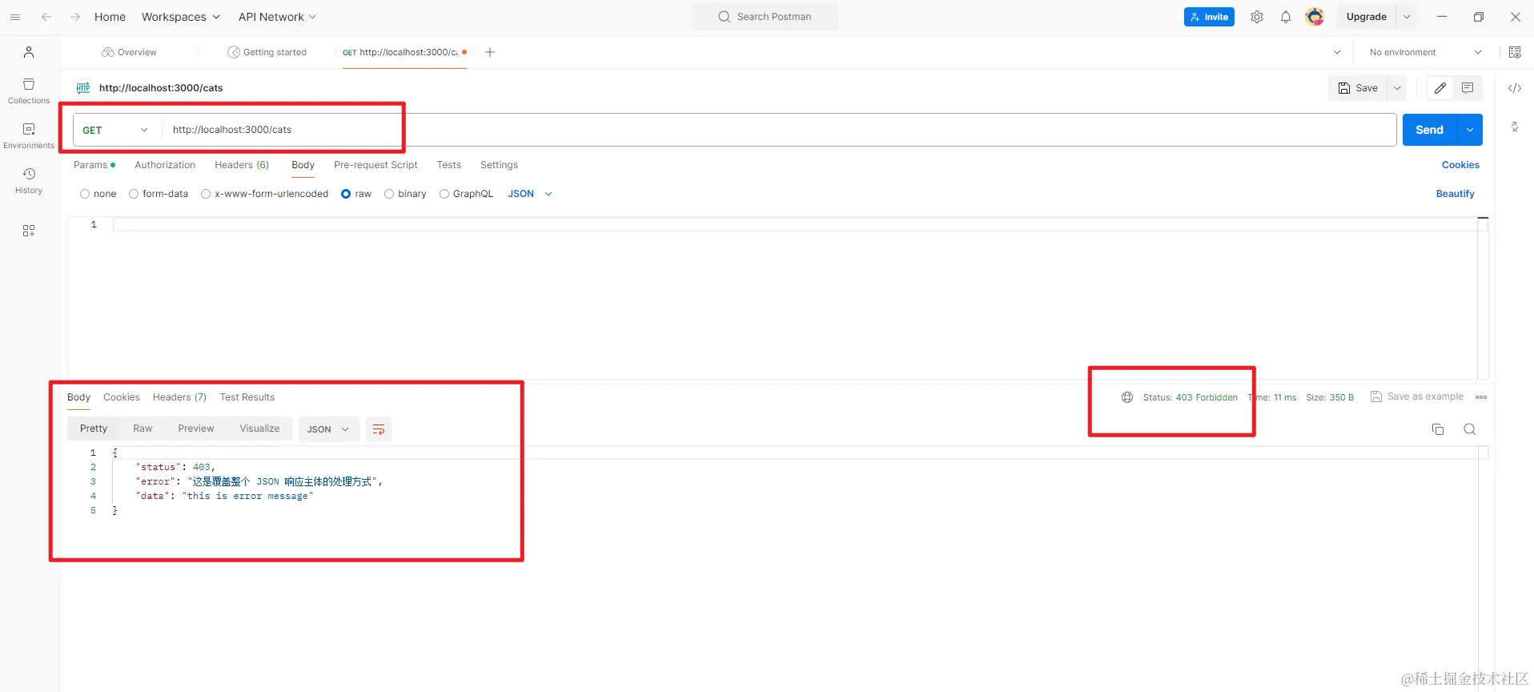Open the configure sidebar grid icon

click(x=29, y=231)
